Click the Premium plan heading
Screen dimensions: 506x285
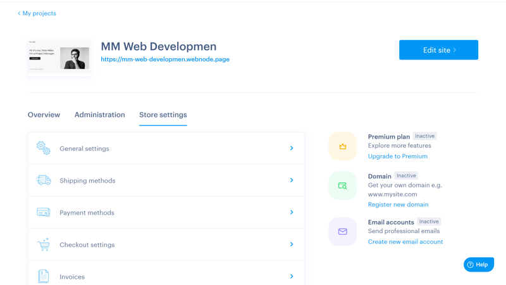point(389,137)
